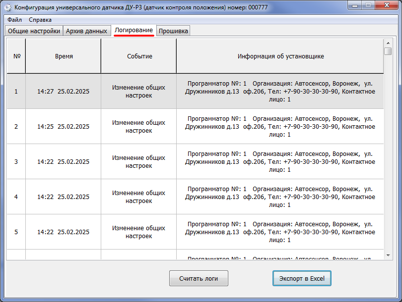Select row number 3 cell

click(16, 161)
